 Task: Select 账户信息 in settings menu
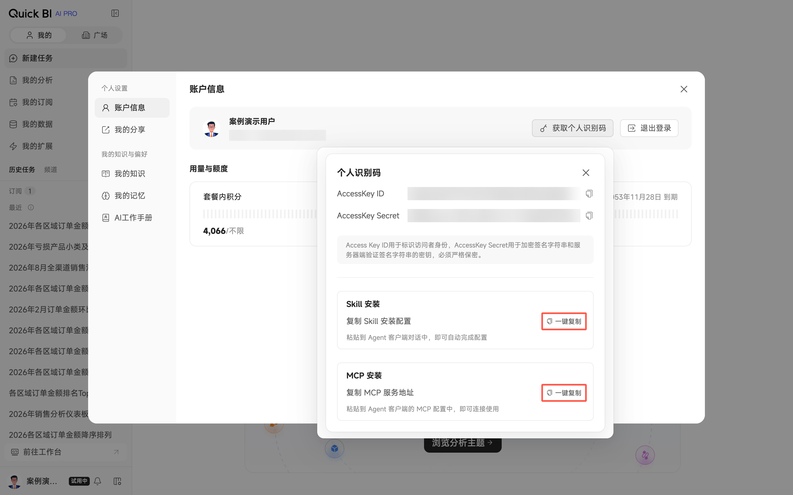132,108
